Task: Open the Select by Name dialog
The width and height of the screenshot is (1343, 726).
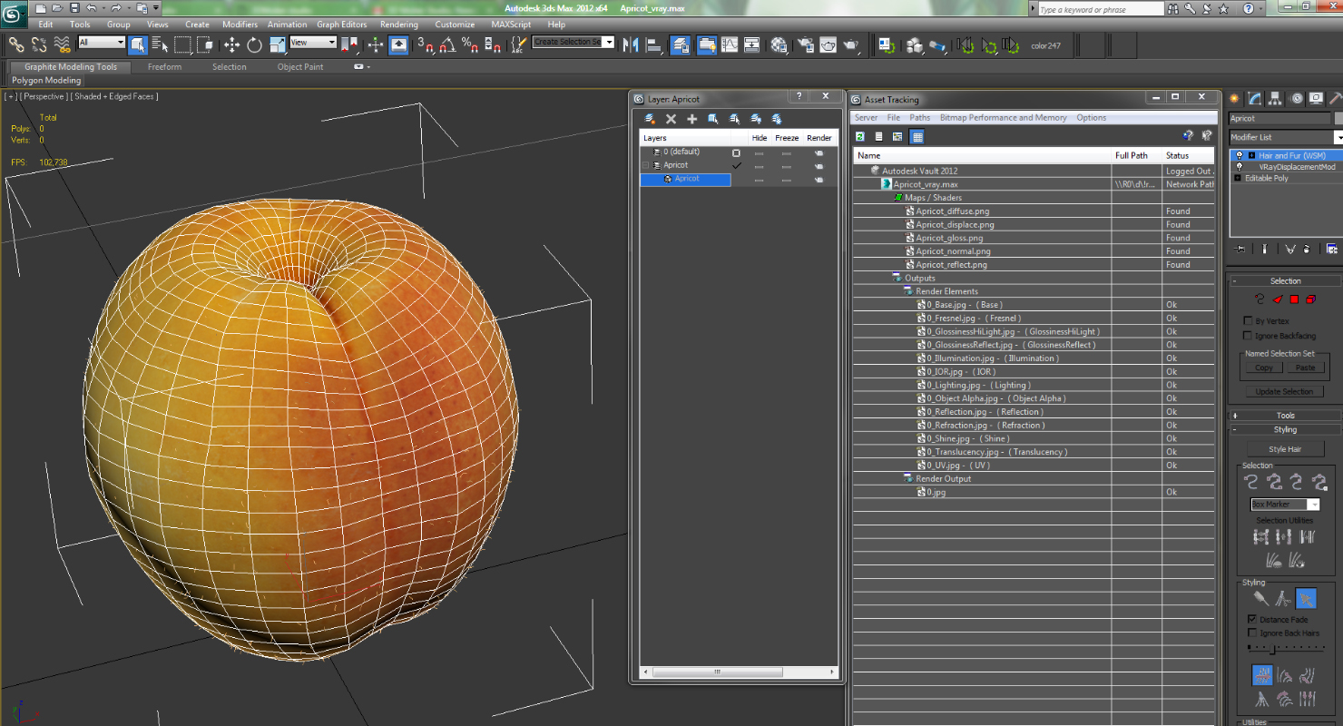Action: (x=161, y=44)
